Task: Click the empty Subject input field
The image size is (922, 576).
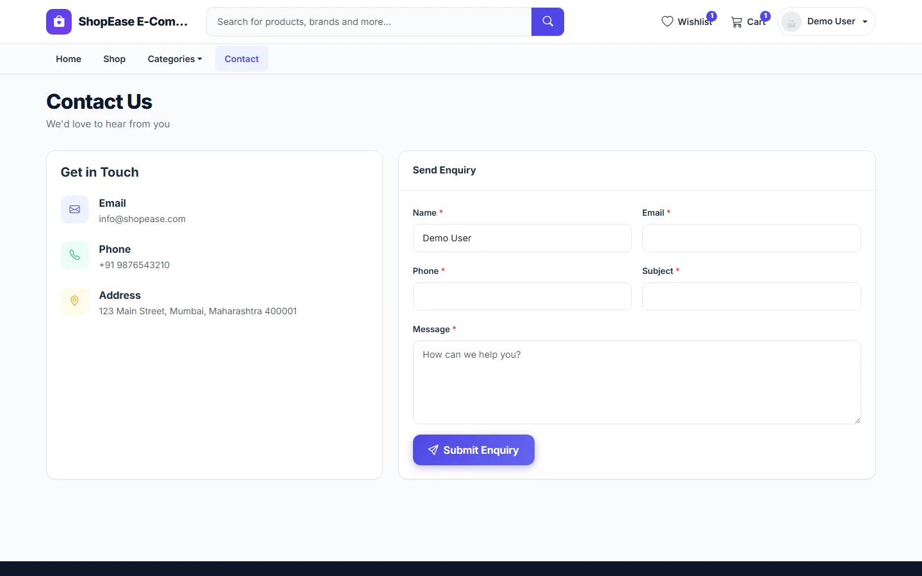Action: [752, 296]
